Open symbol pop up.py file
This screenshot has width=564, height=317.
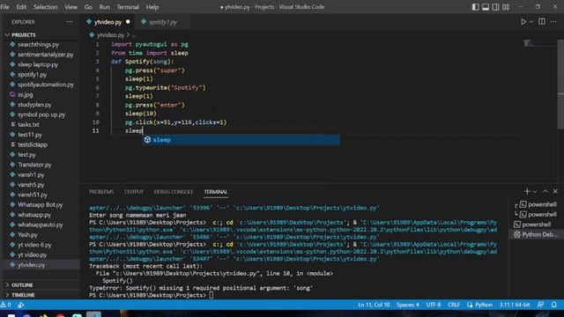41,114
